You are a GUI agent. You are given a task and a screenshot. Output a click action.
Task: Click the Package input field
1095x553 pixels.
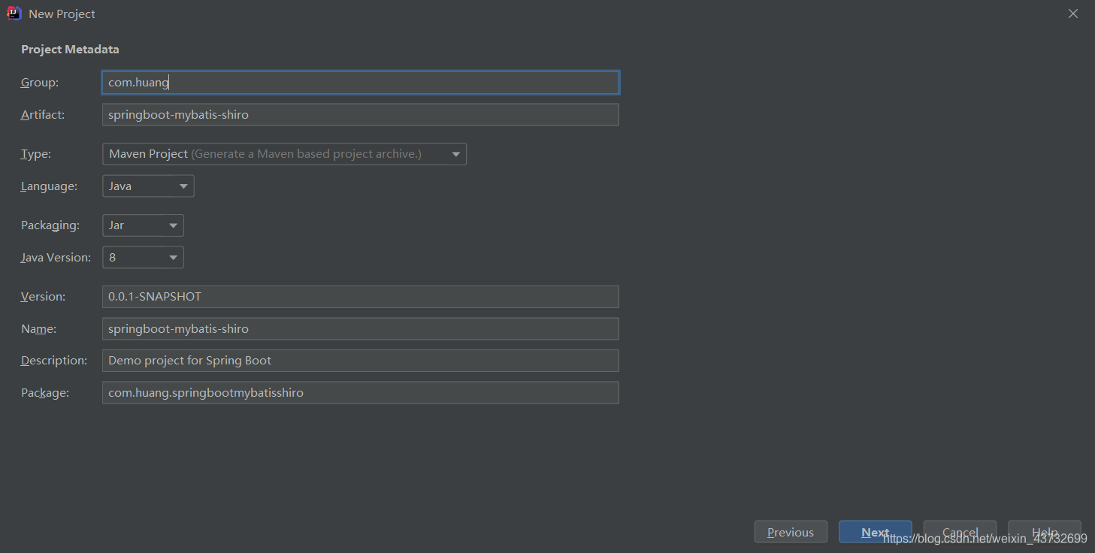[360, 393]
